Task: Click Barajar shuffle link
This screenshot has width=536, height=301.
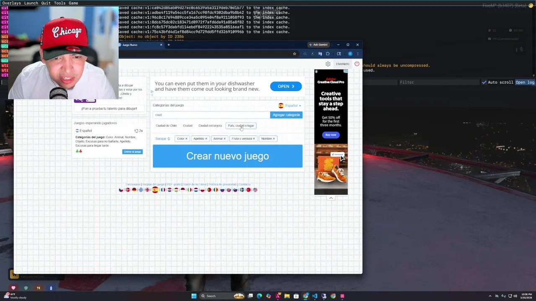Action: click(x=162, y=138)
